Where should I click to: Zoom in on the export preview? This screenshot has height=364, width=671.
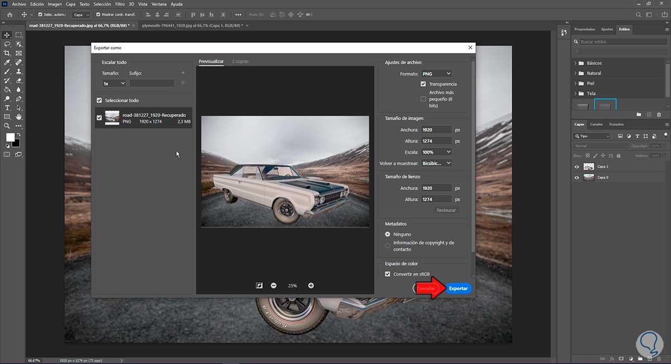coord(311,286)
